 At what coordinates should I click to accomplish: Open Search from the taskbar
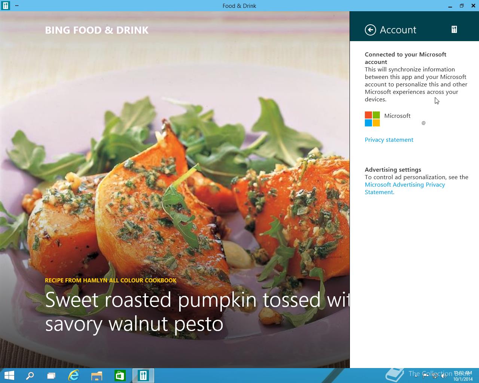(30, 376)
